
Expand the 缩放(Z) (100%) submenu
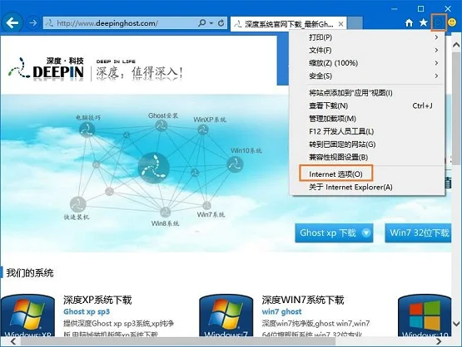[367, 63]
